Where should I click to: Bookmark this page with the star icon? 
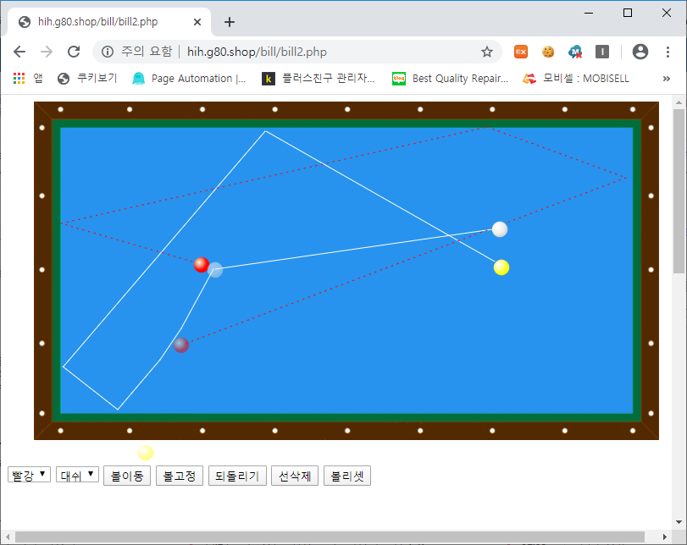point(487,52)
